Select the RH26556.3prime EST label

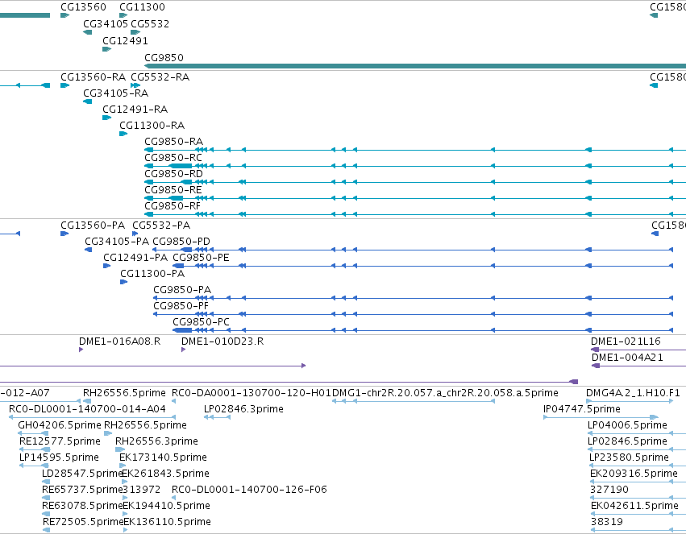156,442
